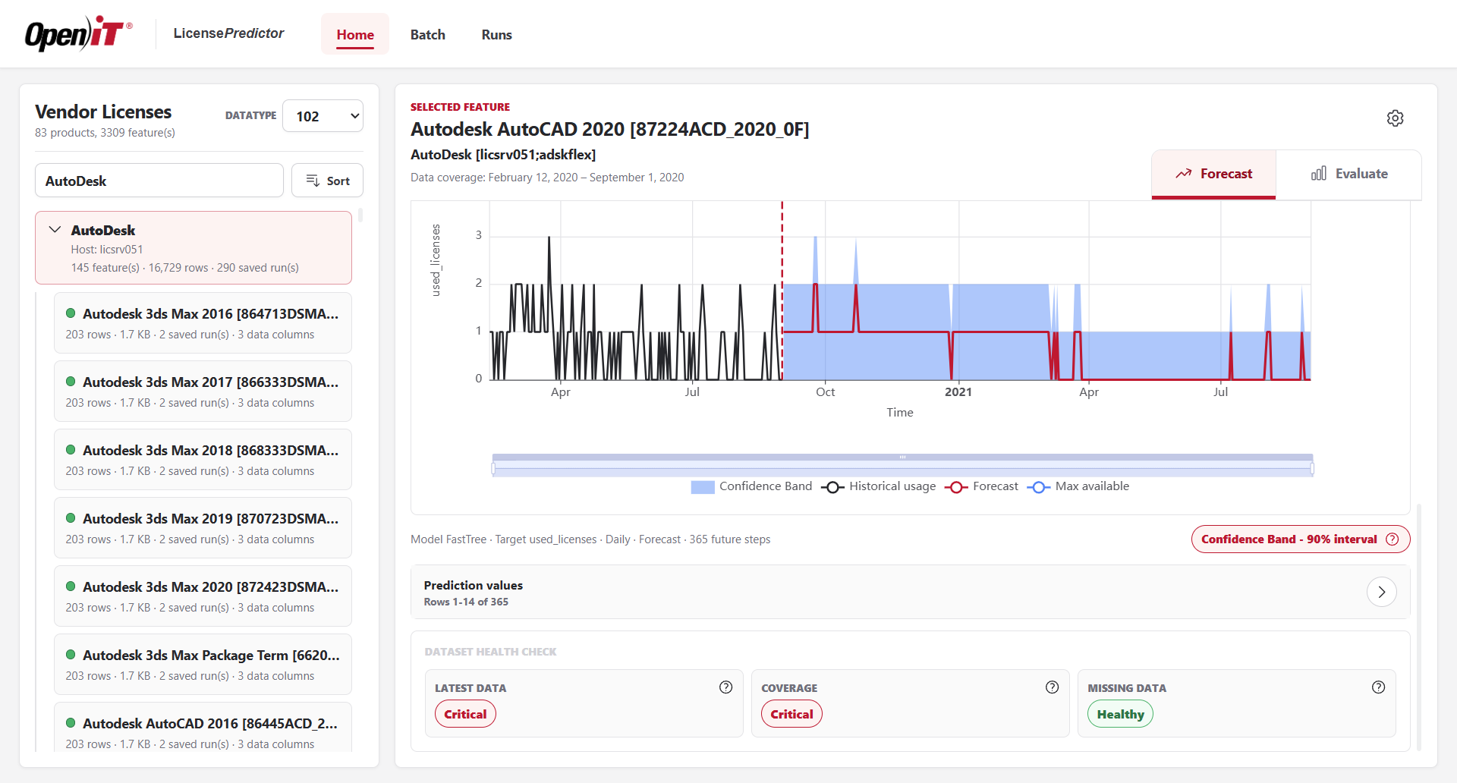This screenshot has width=1457, height=783.
Task: Select Autodesk 3ds Max Package Term feature
Action: (203, 665)
